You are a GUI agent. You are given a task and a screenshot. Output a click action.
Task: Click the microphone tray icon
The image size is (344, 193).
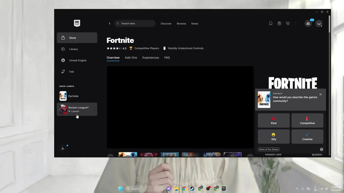[303, 189]
